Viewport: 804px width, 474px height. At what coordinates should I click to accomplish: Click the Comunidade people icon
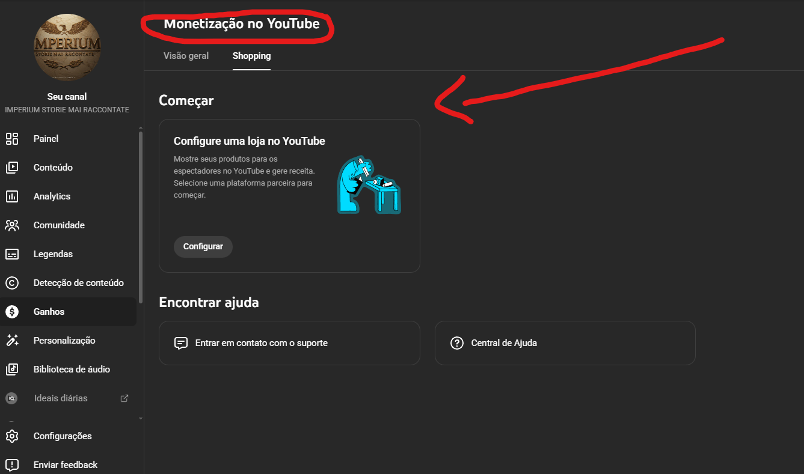pos(12,225)
